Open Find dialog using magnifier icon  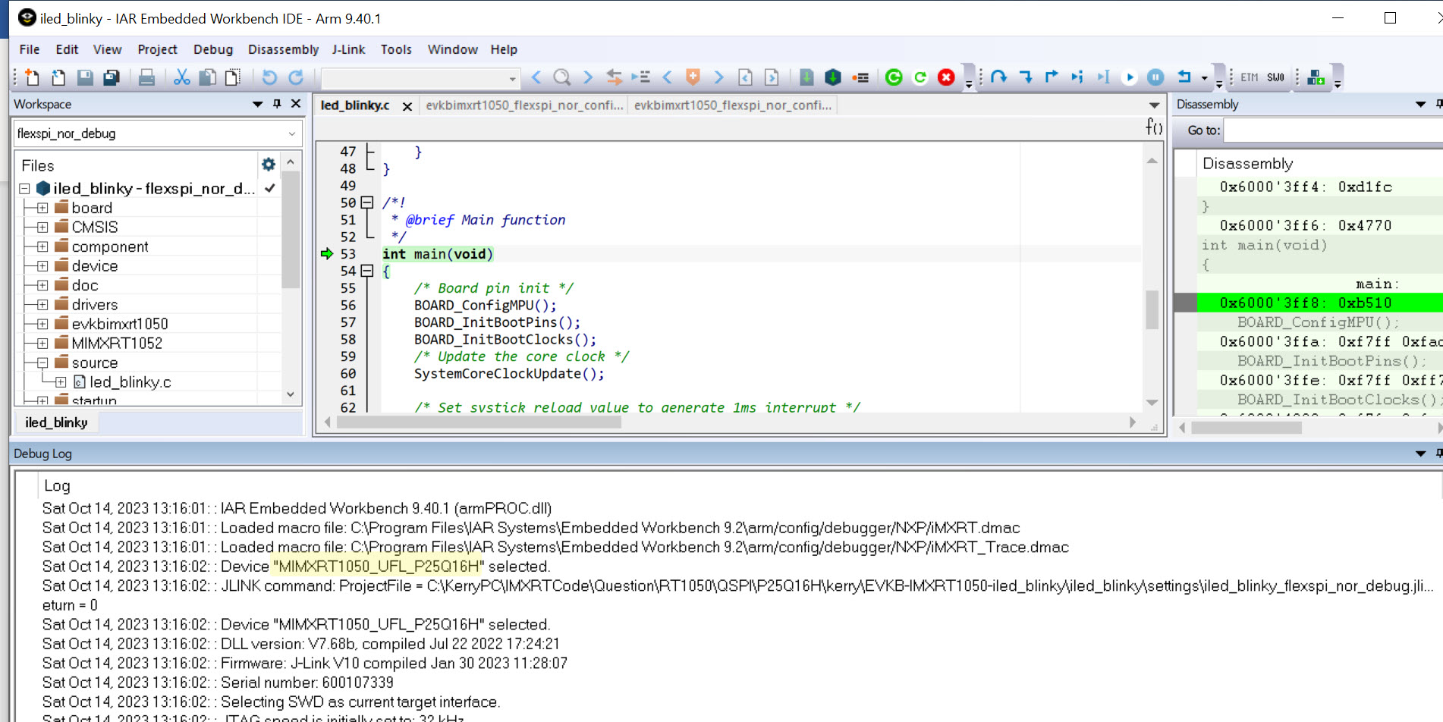[561, 77]
